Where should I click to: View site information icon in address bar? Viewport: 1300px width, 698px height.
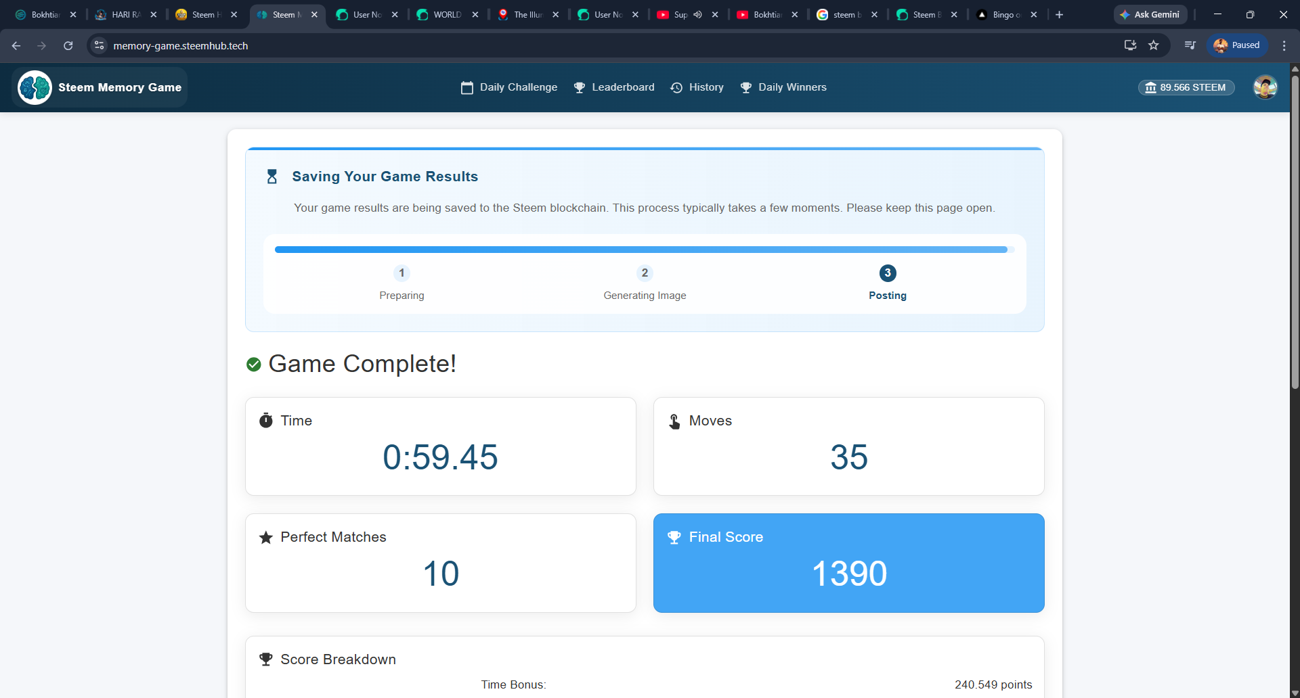(x=100, y=45)
